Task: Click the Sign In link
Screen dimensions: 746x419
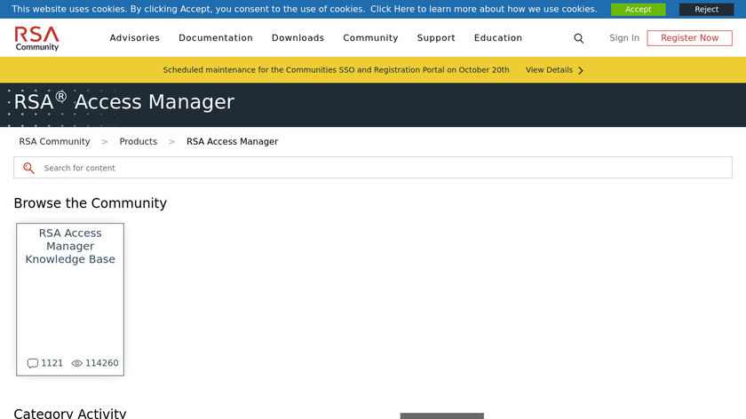Action: click(624, 38)
